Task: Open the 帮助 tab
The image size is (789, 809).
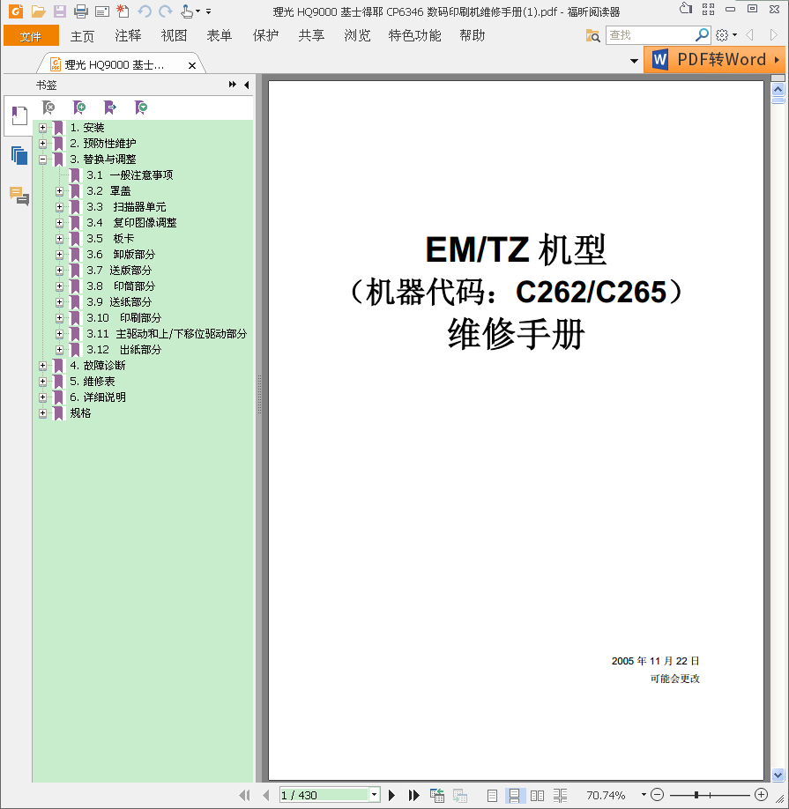Action: pos(473,35)
